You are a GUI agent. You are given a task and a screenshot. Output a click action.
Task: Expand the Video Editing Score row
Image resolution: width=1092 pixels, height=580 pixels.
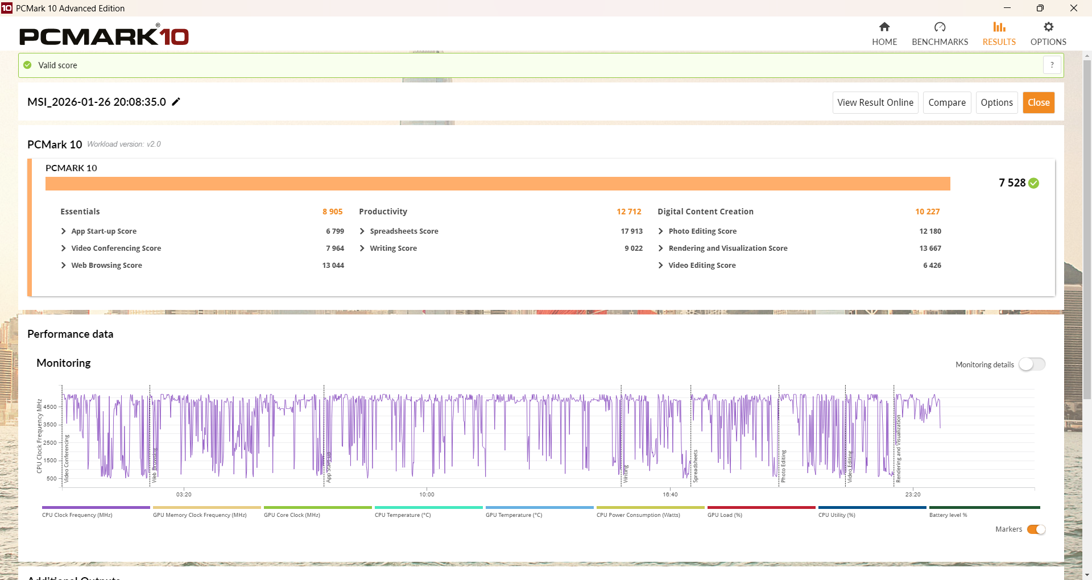point(661,266)
